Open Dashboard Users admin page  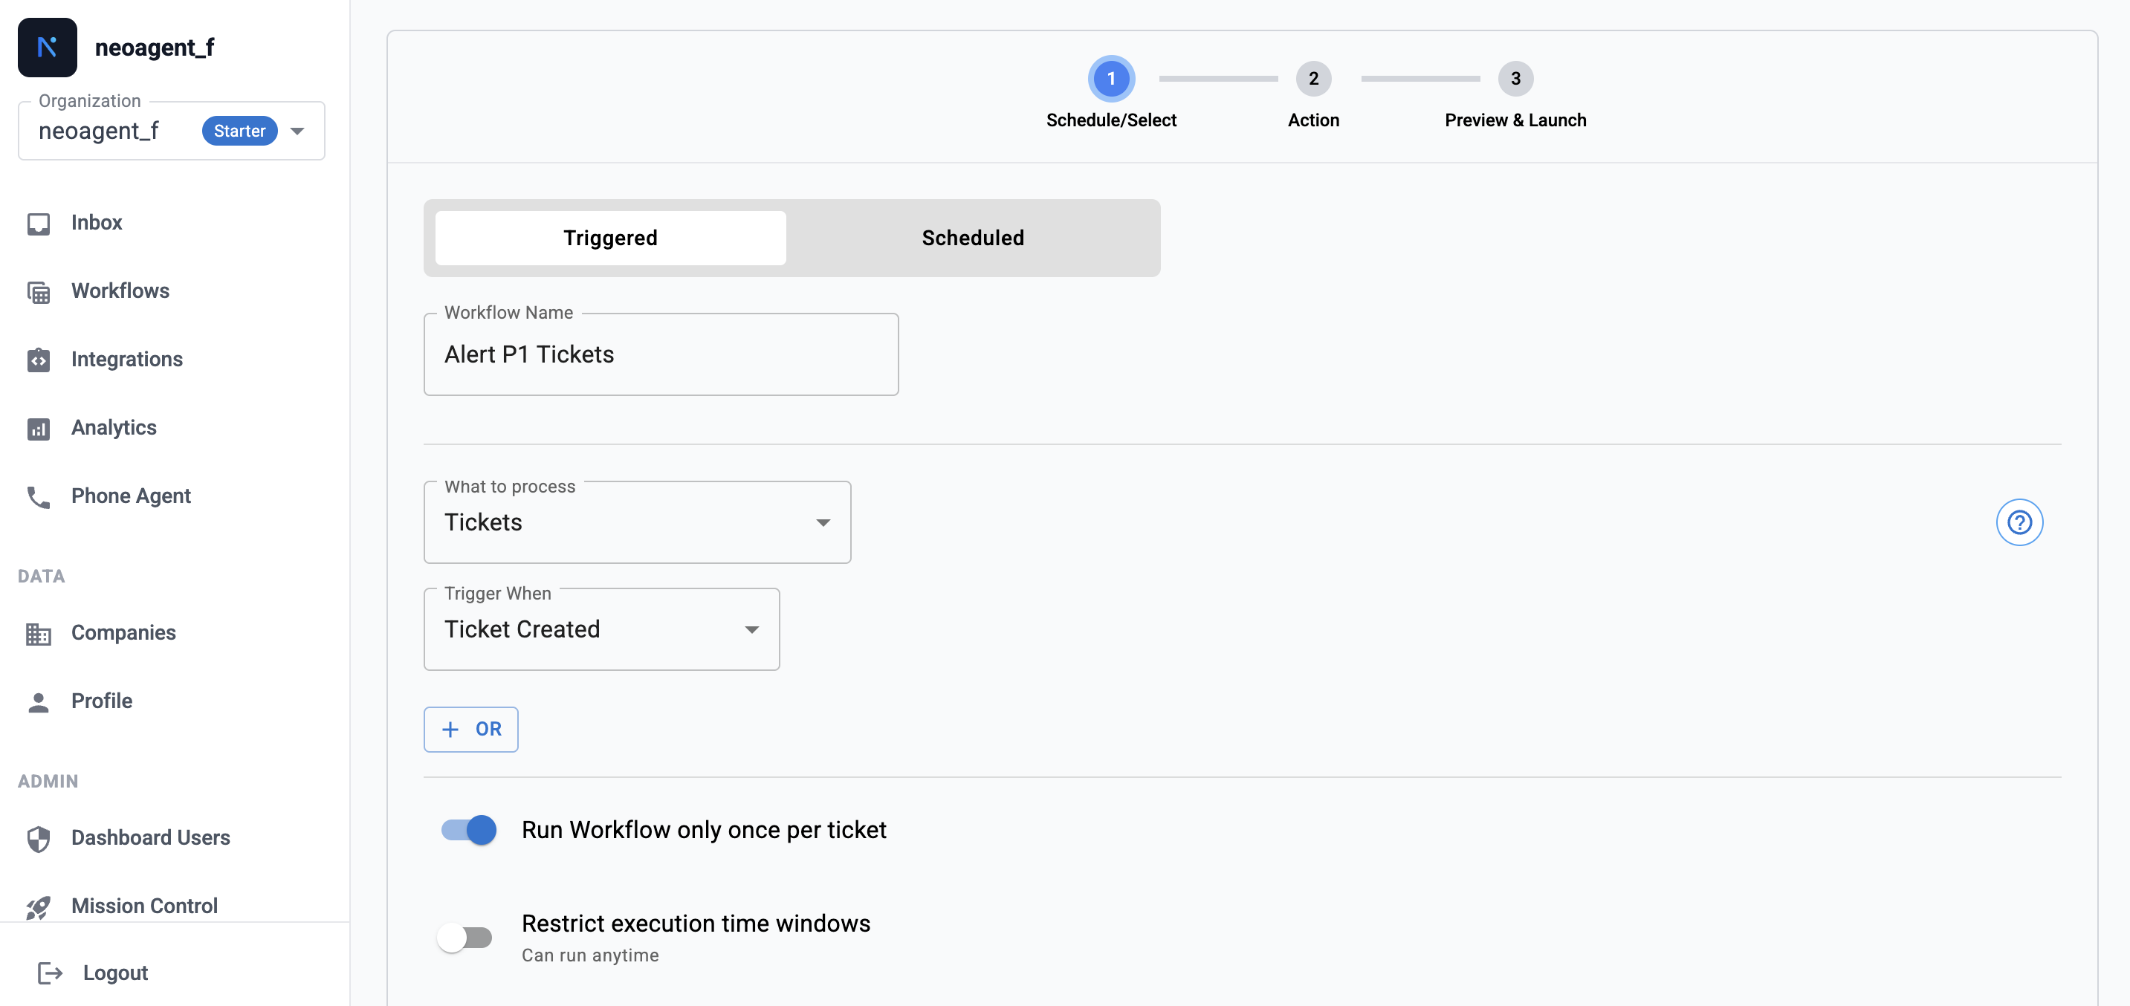(x=152, y=837)
